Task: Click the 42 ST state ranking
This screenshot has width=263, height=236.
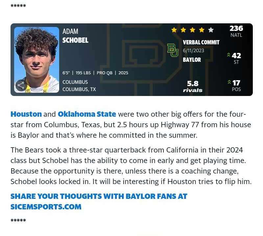Action: tap(236, 58)
